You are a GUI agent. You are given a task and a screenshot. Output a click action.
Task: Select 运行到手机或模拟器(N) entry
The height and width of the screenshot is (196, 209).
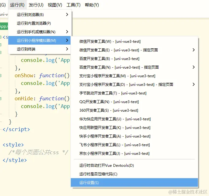[39, 32]
